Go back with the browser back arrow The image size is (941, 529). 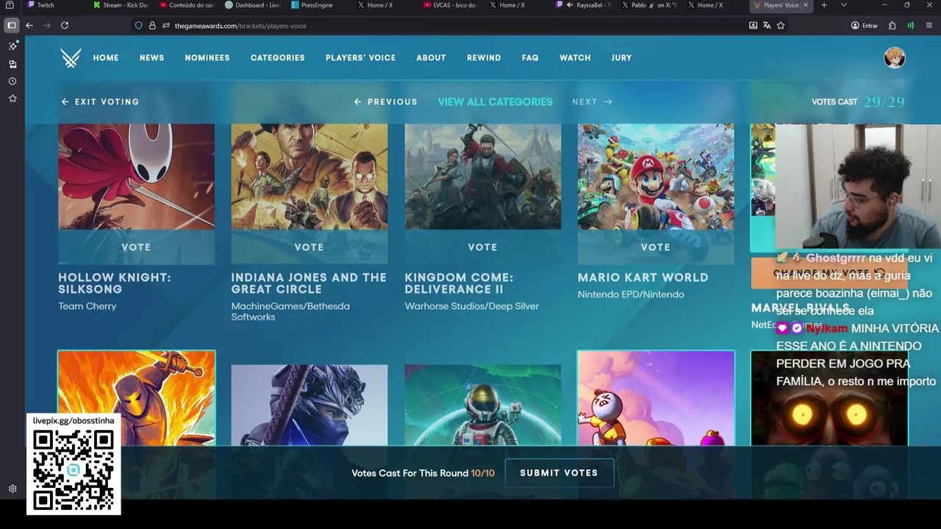click(x=29, y=26)
